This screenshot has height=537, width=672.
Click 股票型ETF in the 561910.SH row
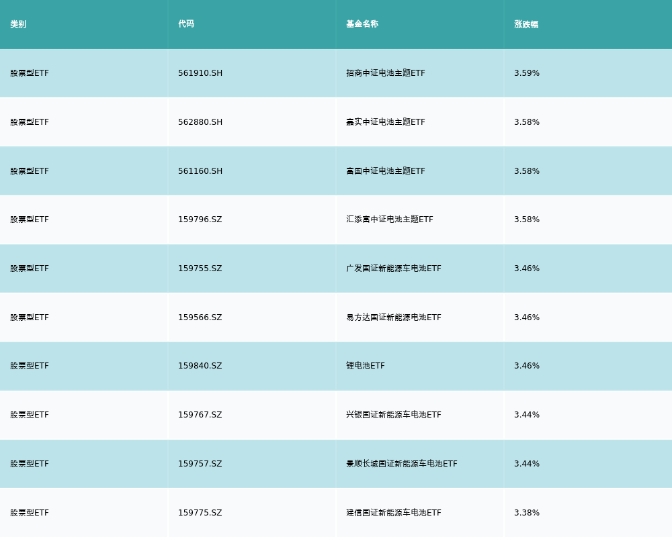pyautogui.click(x=30, y=72)
